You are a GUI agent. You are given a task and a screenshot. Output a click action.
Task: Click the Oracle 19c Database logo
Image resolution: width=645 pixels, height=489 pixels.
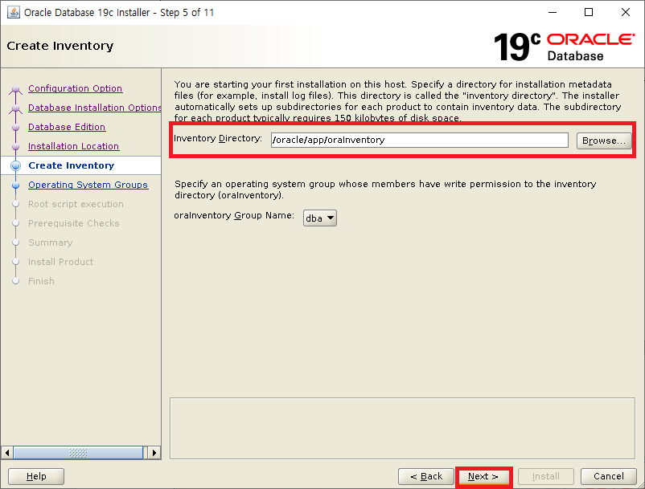[x=564, y=47]
